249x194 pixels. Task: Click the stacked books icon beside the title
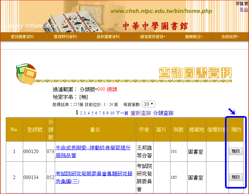pos(26,74)
